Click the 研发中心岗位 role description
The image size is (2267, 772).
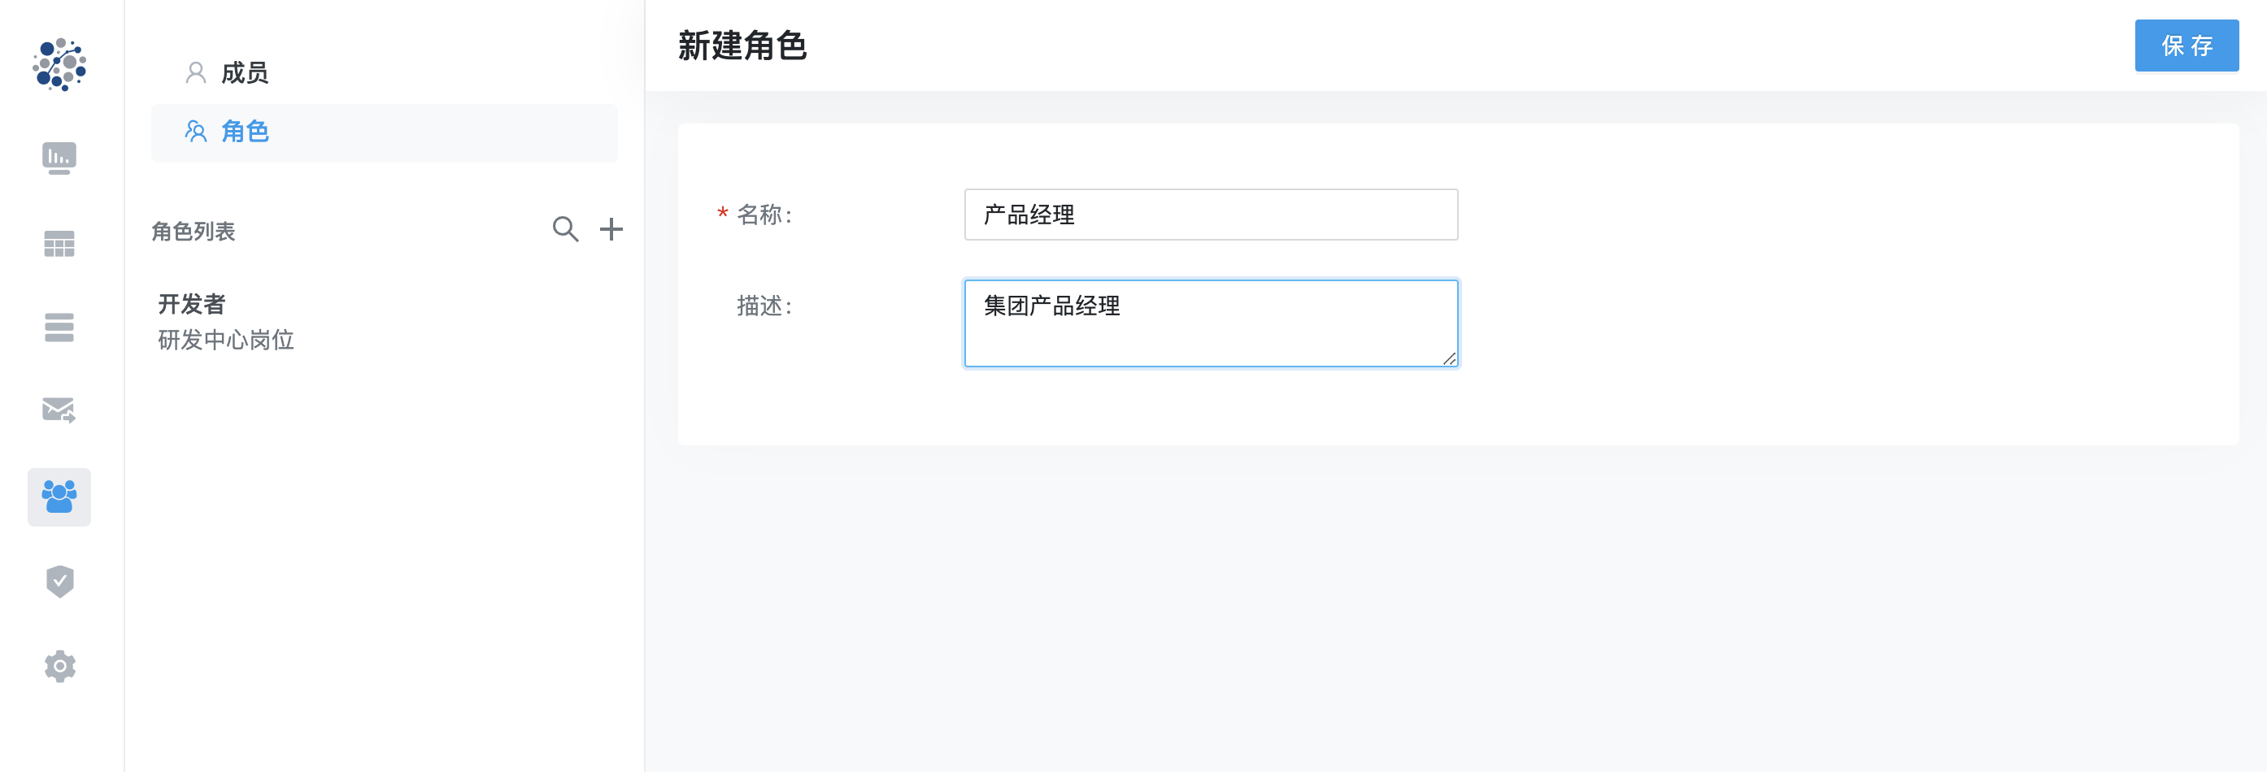coord(226,340)
